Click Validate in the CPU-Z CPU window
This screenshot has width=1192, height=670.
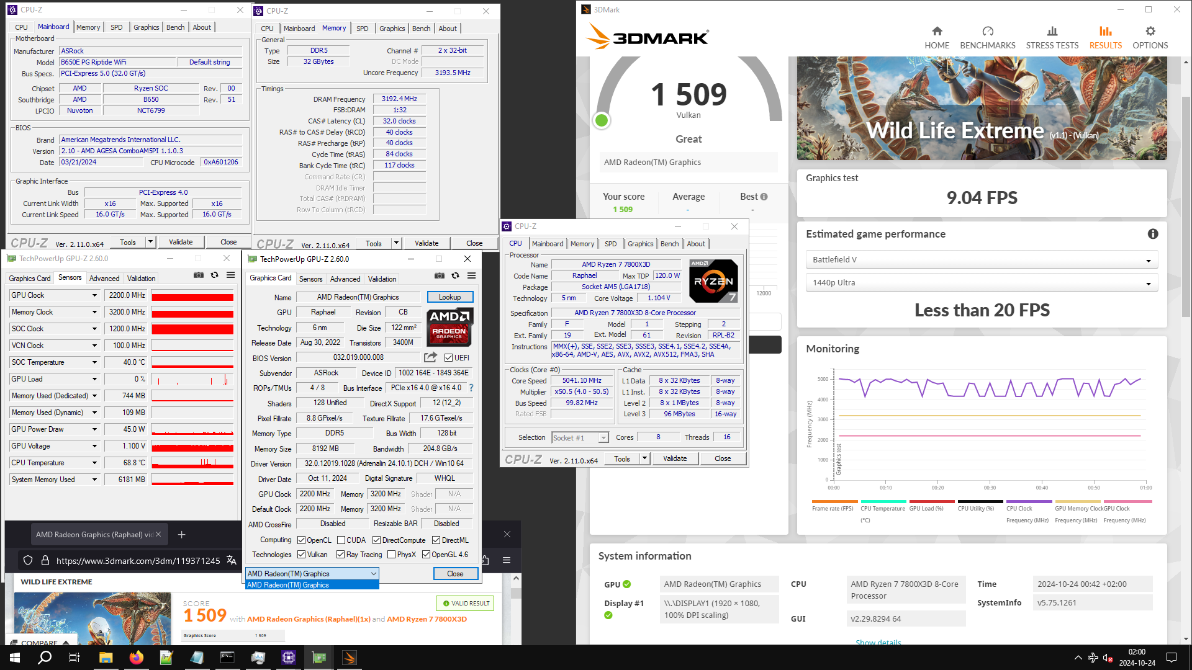point(675,458)
